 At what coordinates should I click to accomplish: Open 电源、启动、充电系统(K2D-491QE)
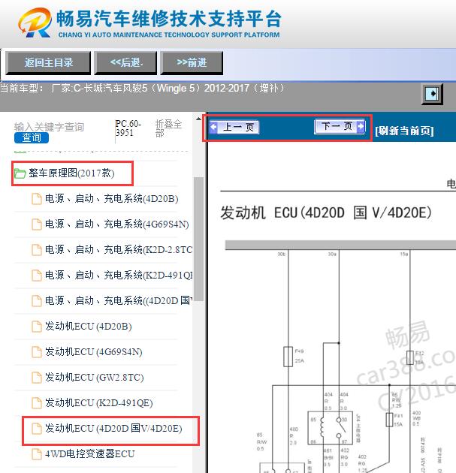(x=119, y=275)
